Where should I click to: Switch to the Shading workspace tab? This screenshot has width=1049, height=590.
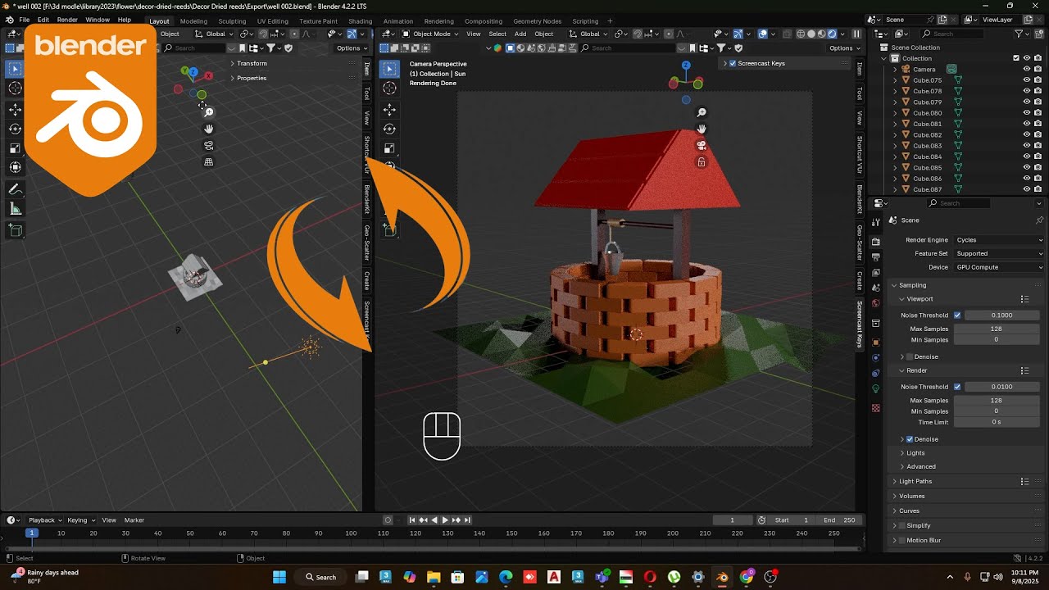(x=360, y=21)
